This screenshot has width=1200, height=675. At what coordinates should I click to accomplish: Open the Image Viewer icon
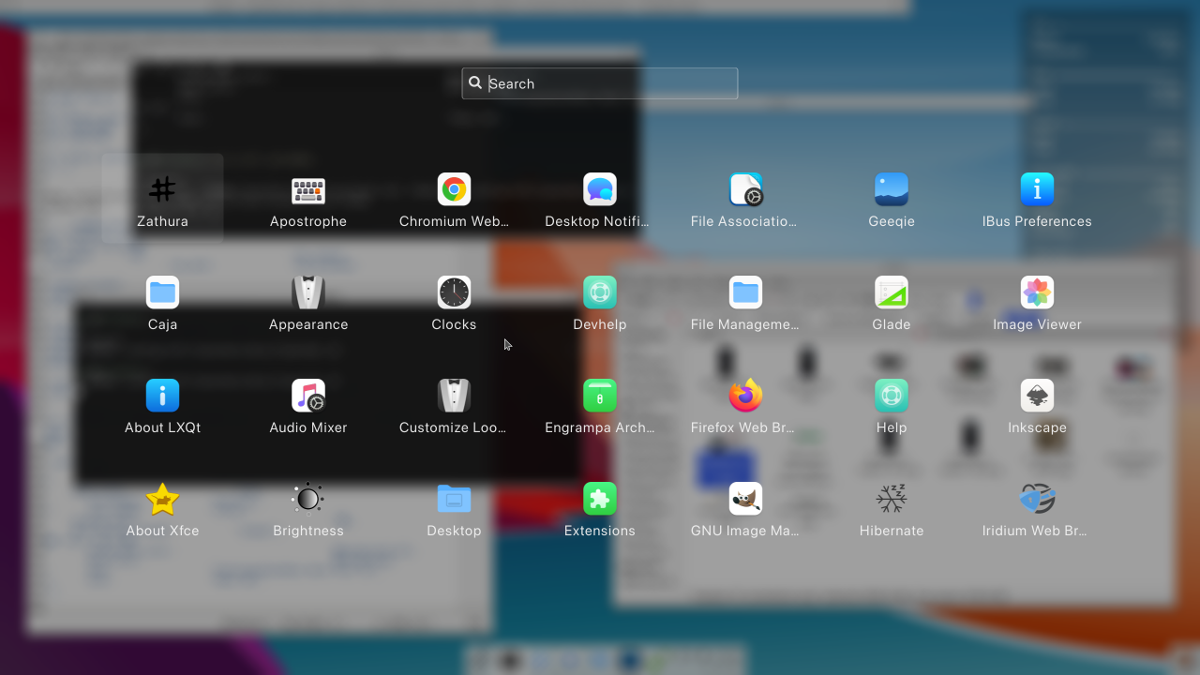click(1037, 292)
